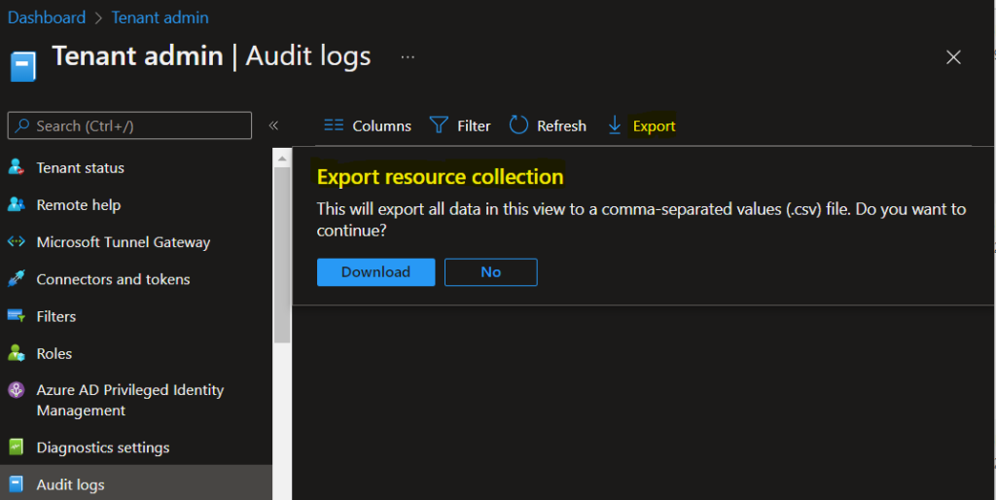This screenshot has width=996, height=500.
Task: Open the ellipsis more options menu
Action: pos(408,57)
